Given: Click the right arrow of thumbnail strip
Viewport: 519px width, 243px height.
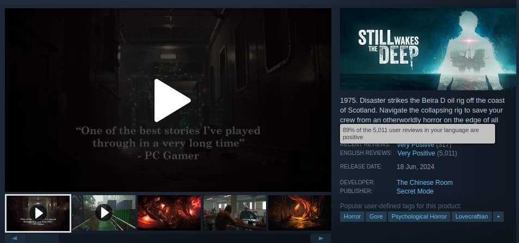Looking at the screenshot, I should (x=321, y=238).
